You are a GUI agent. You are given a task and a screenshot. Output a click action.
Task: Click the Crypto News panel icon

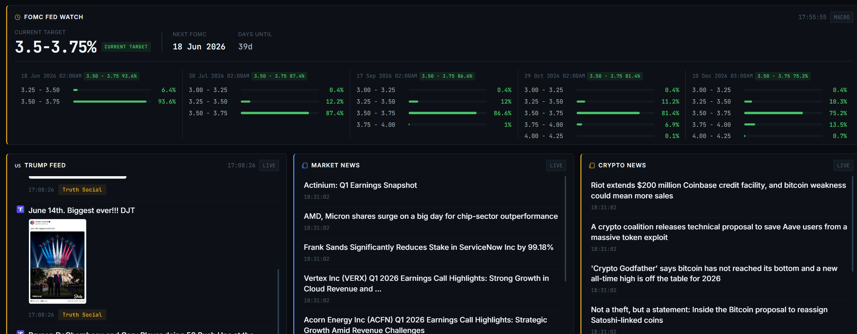(x=592, y=165)
